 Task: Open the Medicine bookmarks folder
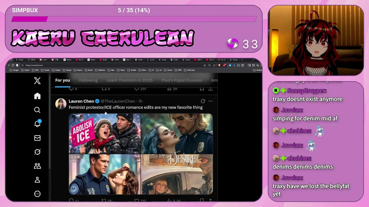100,70
